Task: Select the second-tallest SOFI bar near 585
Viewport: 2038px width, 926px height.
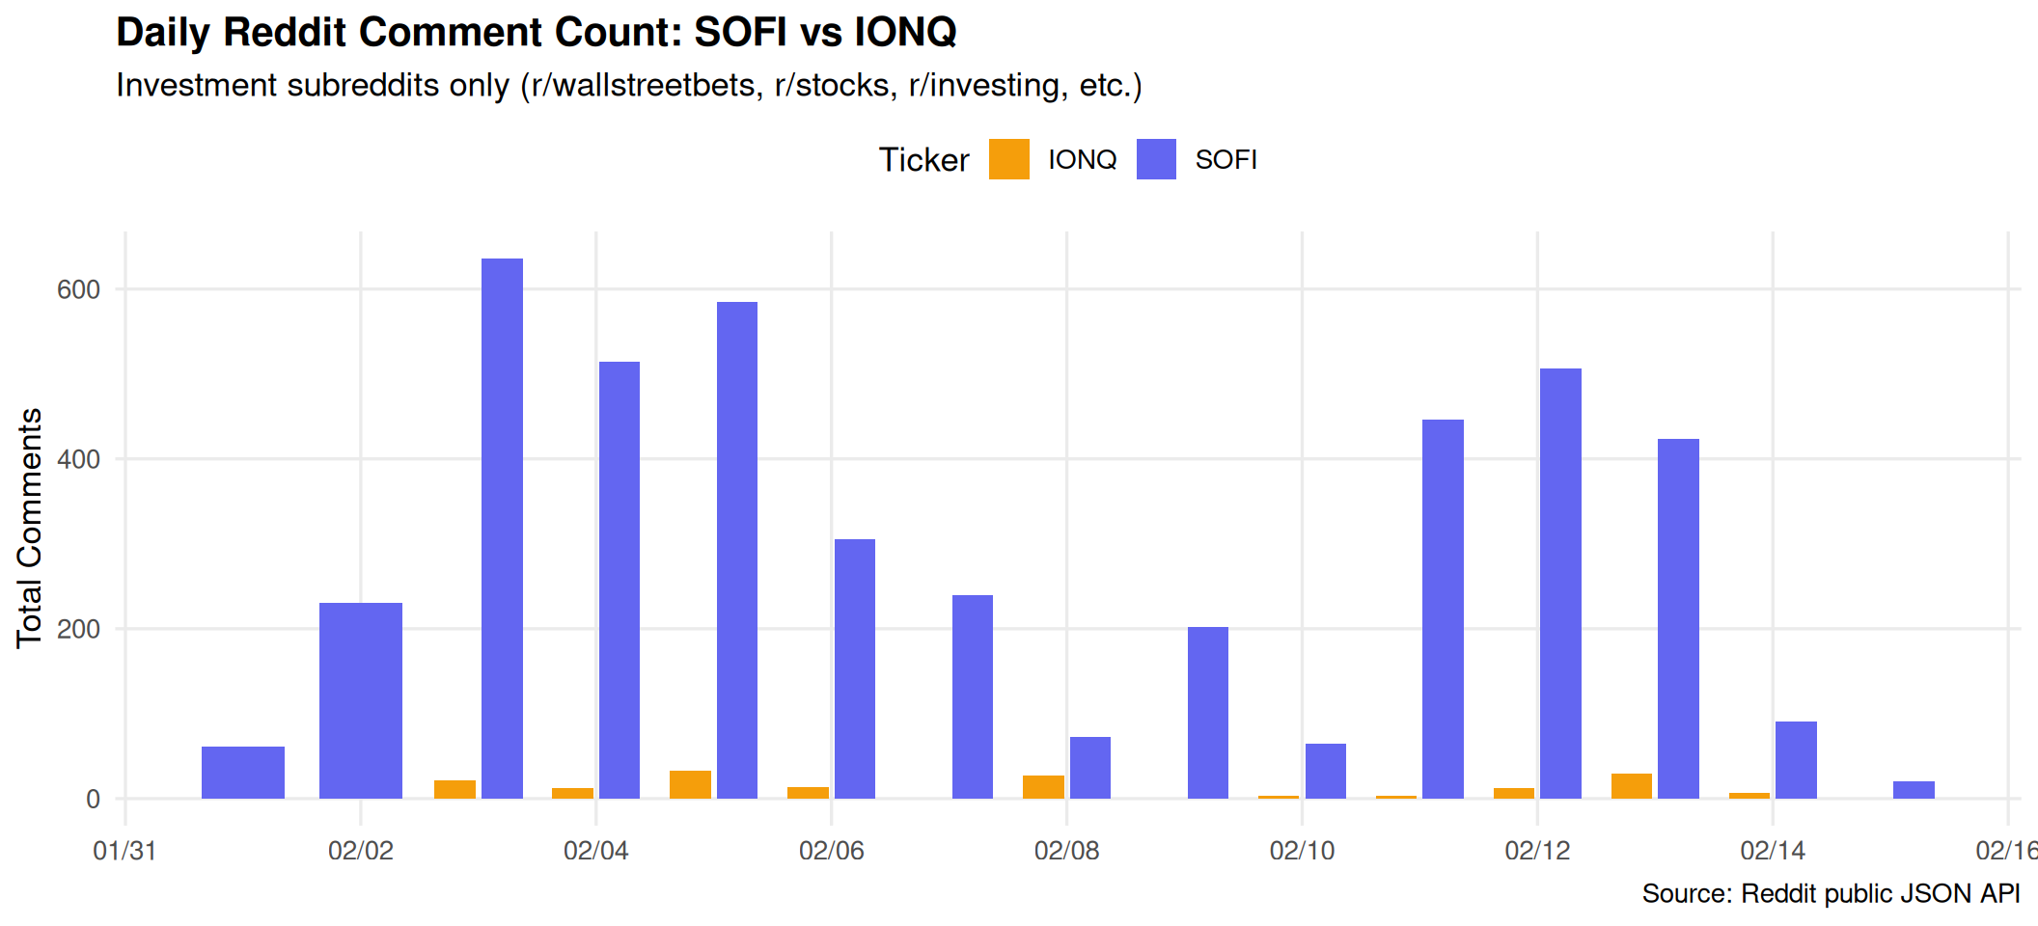Action: pos(737,550)
